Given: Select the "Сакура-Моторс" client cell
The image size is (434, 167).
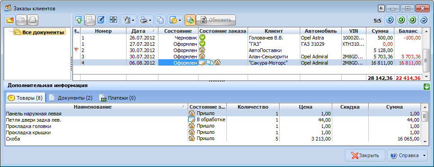Looking at the screenshot, I should coord(274,63).
